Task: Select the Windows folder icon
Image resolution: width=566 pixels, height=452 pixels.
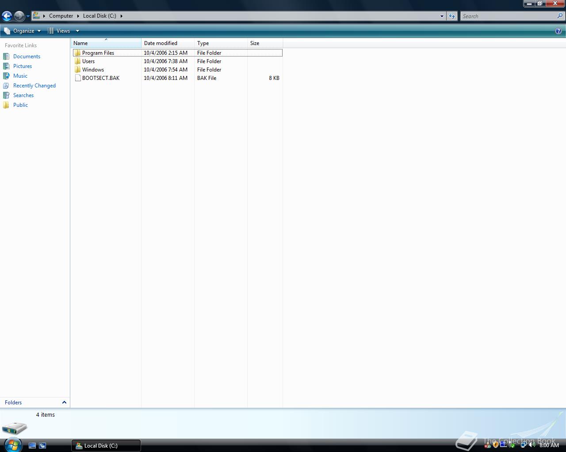Action: pyautogui.click(x=77, y=70)
